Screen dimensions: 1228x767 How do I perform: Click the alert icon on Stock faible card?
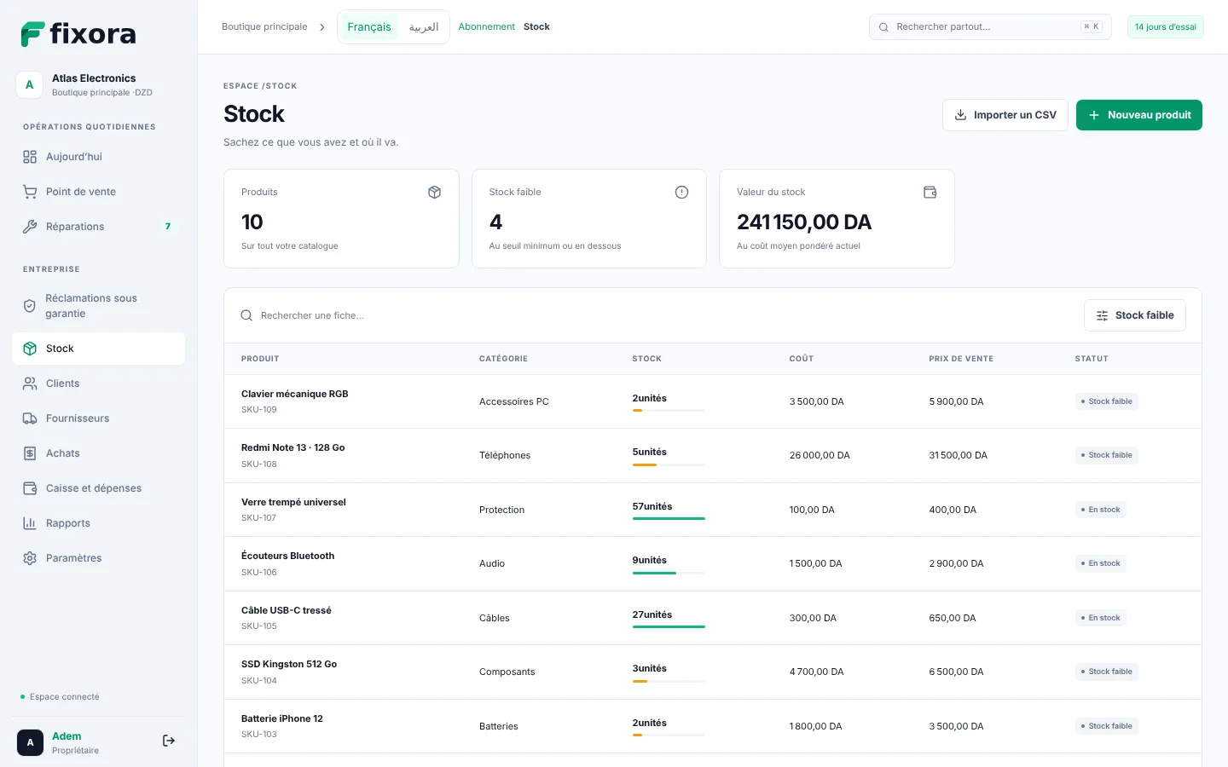[681, 193]
